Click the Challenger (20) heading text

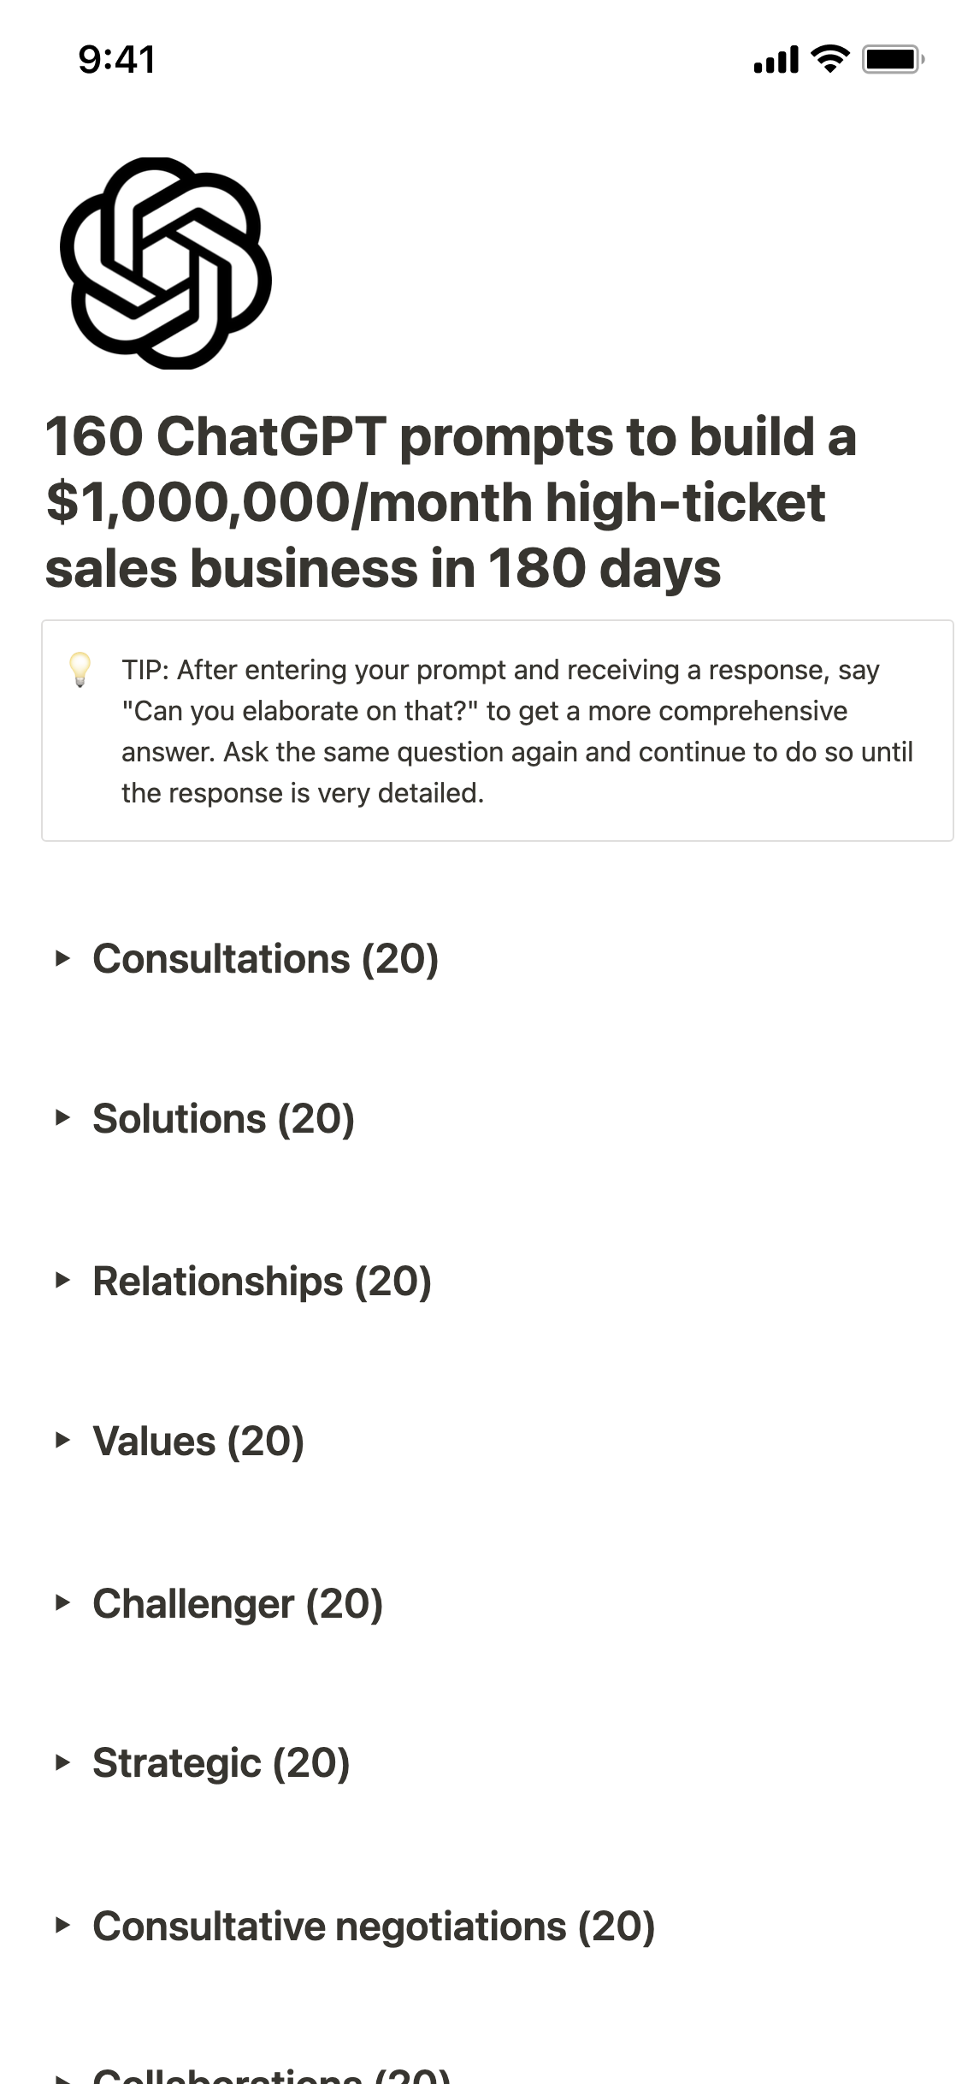(238, 1603)
